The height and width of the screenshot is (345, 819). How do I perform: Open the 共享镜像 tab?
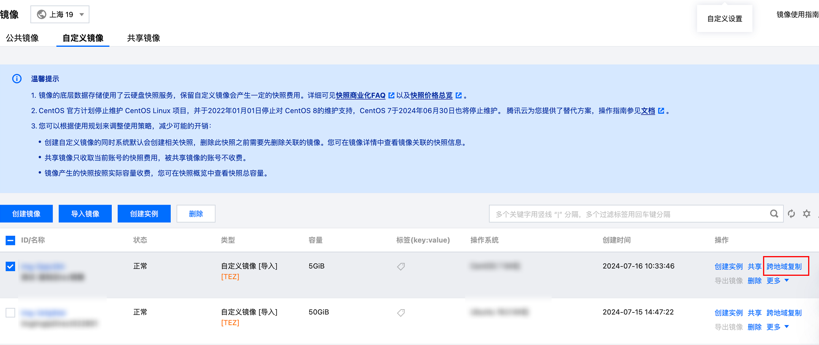[x=144, y=38]
